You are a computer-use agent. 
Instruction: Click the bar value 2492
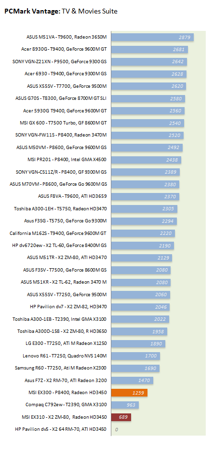pyautogui.click(x=173, y=148)
